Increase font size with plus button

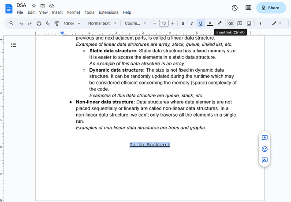[173, 23]
